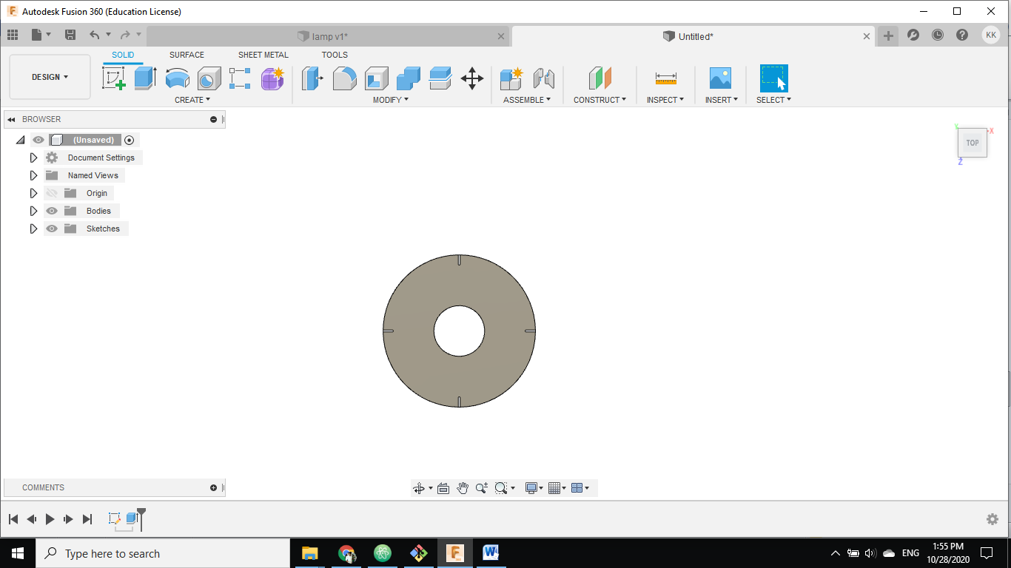
Task: Select the Offset Plane construct tool
Action: [x=599, y=78]
